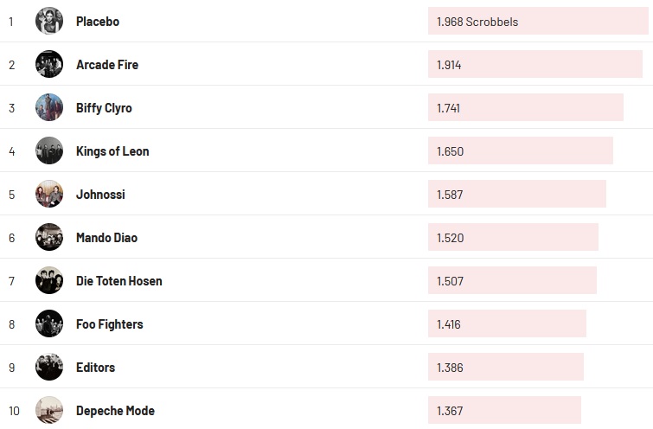Open the Placebo artist link
Image resolution: width=653 pixels, height=429 pixels.
point(98,21)
